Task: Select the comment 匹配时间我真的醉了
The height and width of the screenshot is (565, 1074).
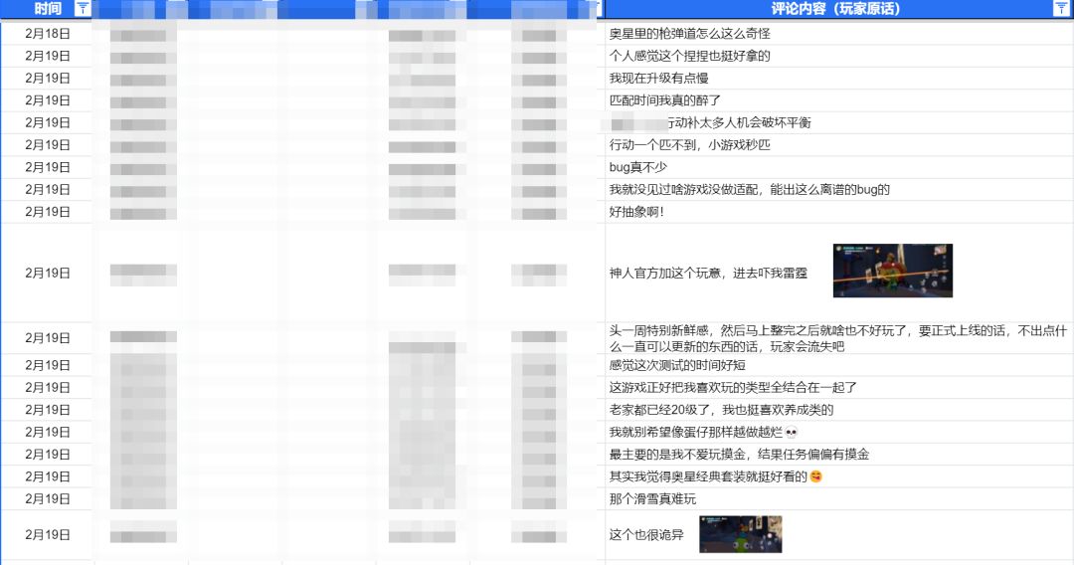Action: (664, 100)
